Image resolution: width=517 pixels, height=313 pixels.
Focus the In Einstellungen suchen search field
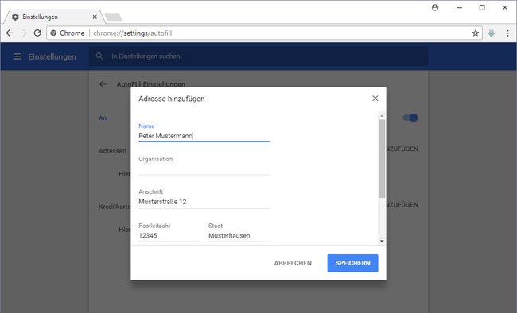[258, 56]
